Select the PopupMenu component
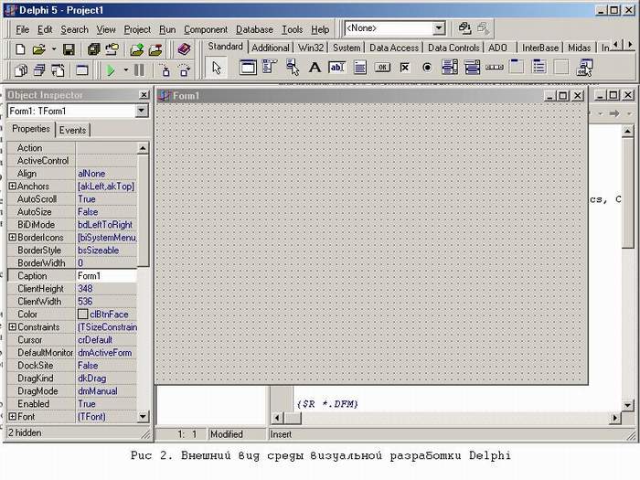 coord(293,67)
